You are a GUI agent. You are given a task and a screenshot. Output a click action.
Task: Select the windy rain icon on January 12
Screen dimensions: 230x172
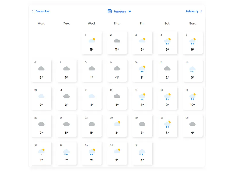click(193, 69)
